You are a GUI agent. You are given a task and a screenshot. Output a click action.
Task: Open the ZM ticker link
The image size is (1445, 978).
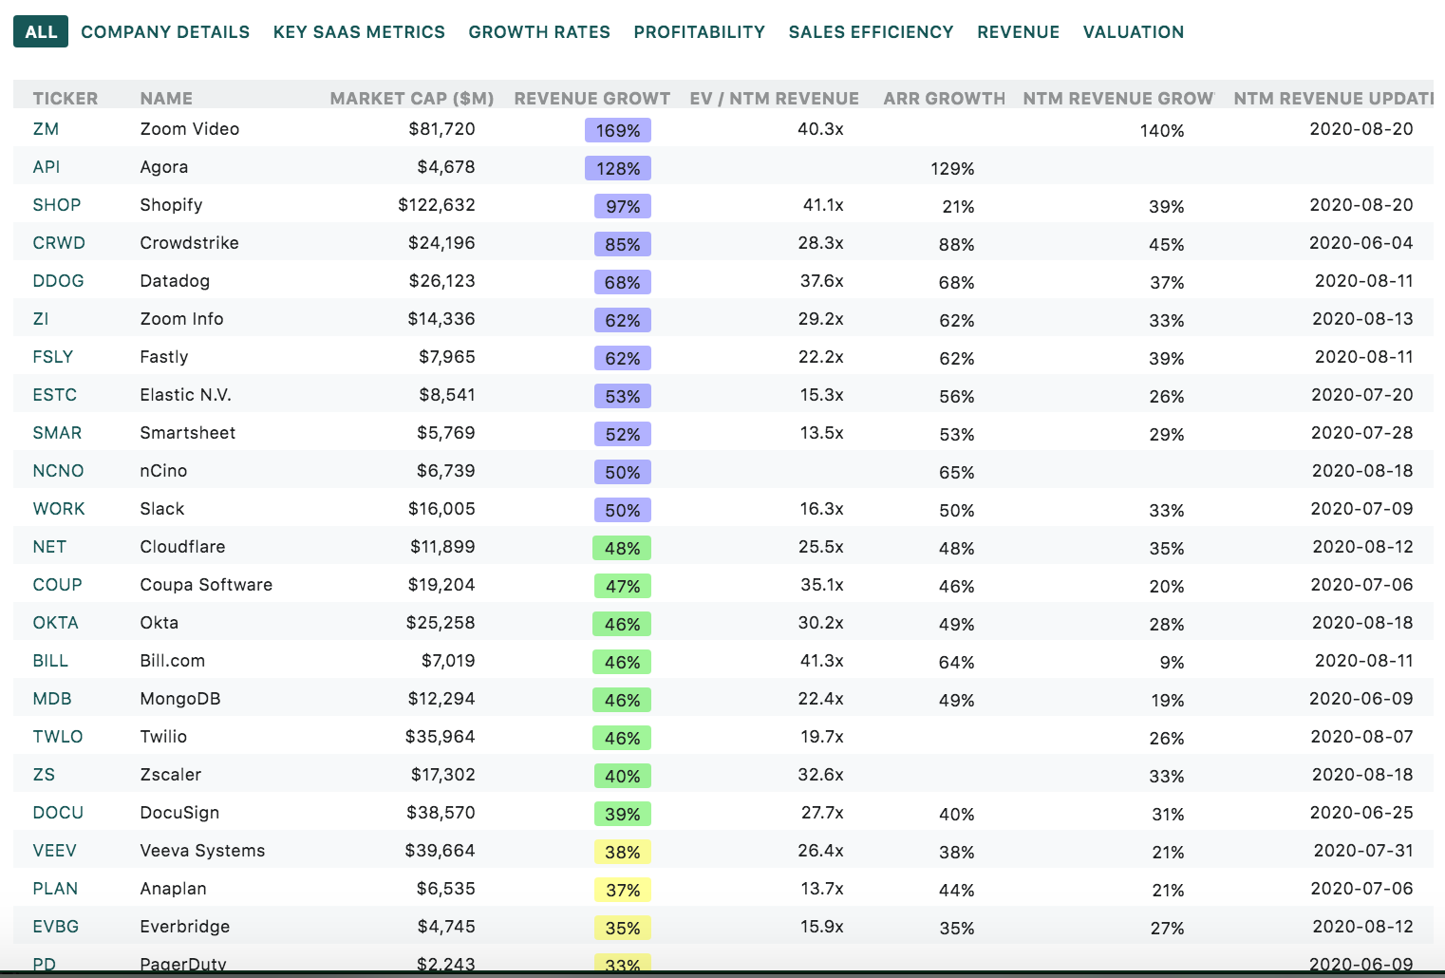46,129
